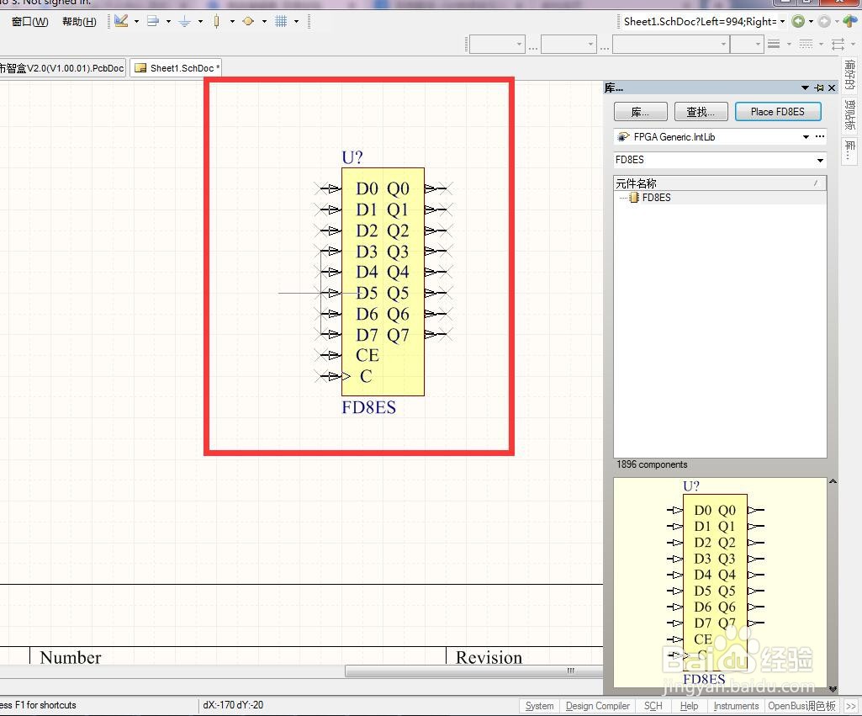Expand digital devices dropdown arrow
862x716 pixels.
coord(232,21)
